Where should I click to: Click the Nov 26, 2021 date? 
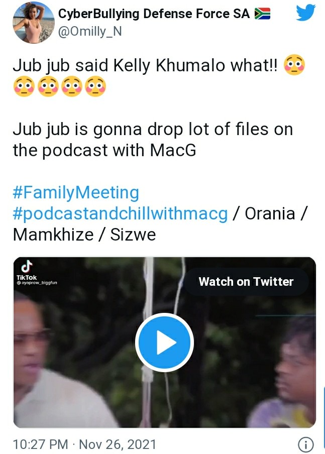118,444
